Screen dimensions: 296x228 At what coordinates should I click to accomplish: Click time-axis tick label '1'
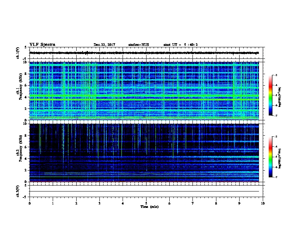pos(53,203)
